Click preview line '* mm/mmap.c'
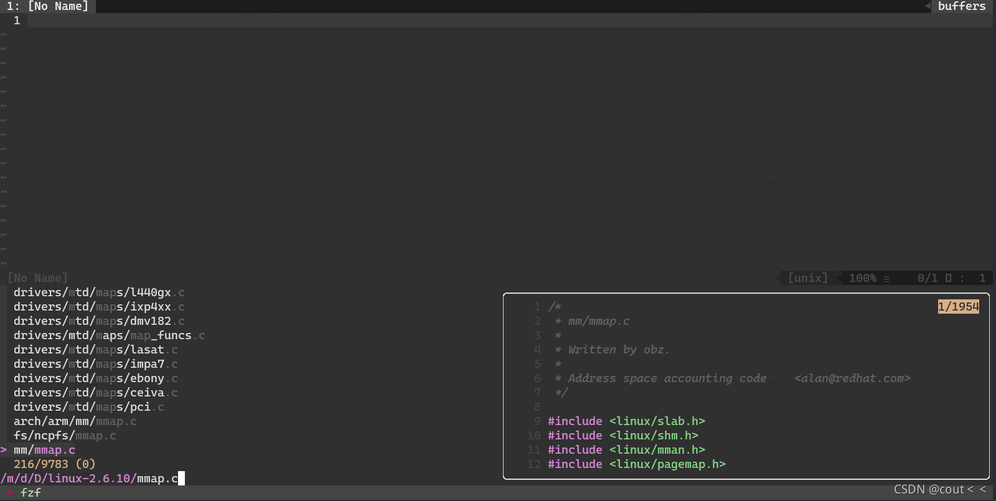This screenshot has height=501, width=996. coord(592,321)
